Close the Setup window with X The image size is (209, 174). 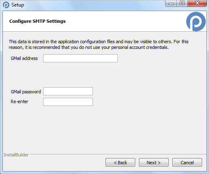[197, 3]
